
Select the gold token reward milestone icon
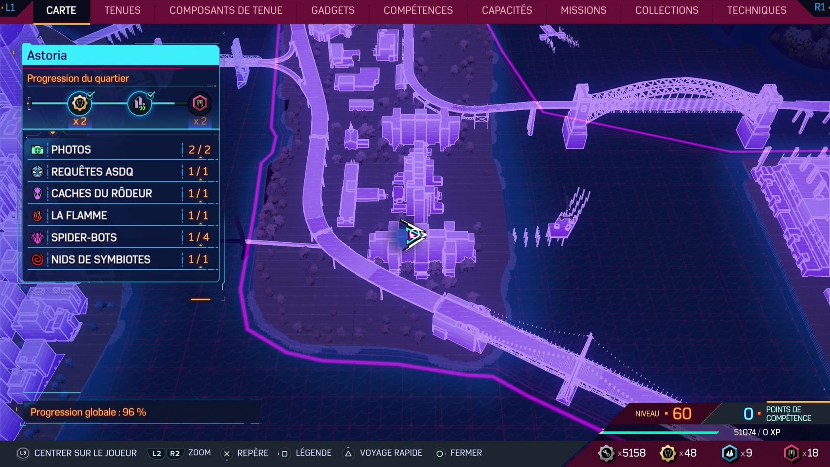coord(80,103)
